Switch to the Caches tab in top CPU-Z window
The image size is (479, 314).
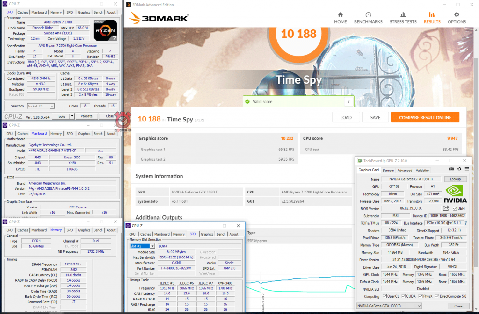click(x=23, y=12)
